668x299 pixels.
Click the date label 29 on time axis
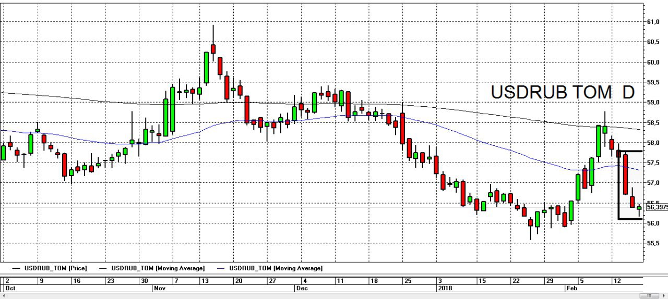549,281
